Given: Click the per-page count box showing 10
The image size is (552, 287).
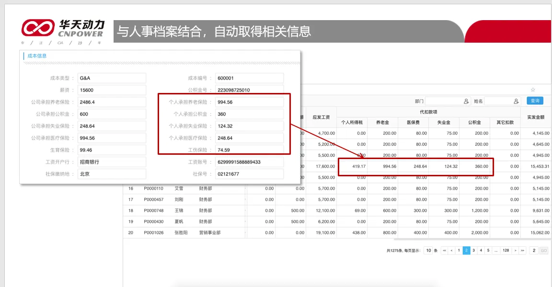Looking at the screenshot, I should (x=428, y=251).
